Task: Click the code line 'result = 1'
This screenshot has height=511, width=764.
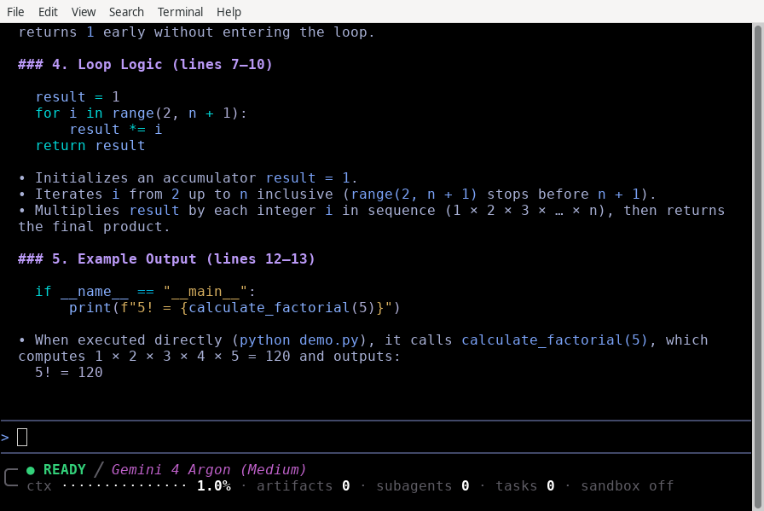Action: [x=78, y=96]
